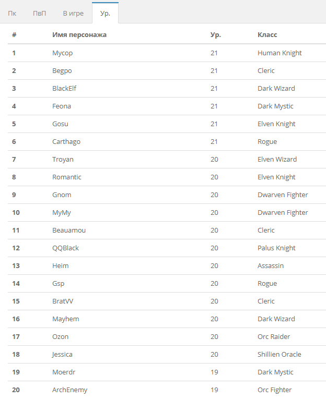Click on character Feona
The image size is (326, 400).
pos(62,106)
